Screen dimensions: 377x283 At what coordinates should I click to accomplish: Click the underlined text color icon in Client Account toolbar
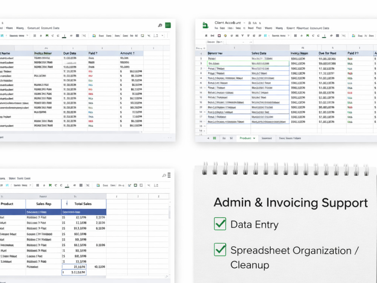(x=324, y=36)
